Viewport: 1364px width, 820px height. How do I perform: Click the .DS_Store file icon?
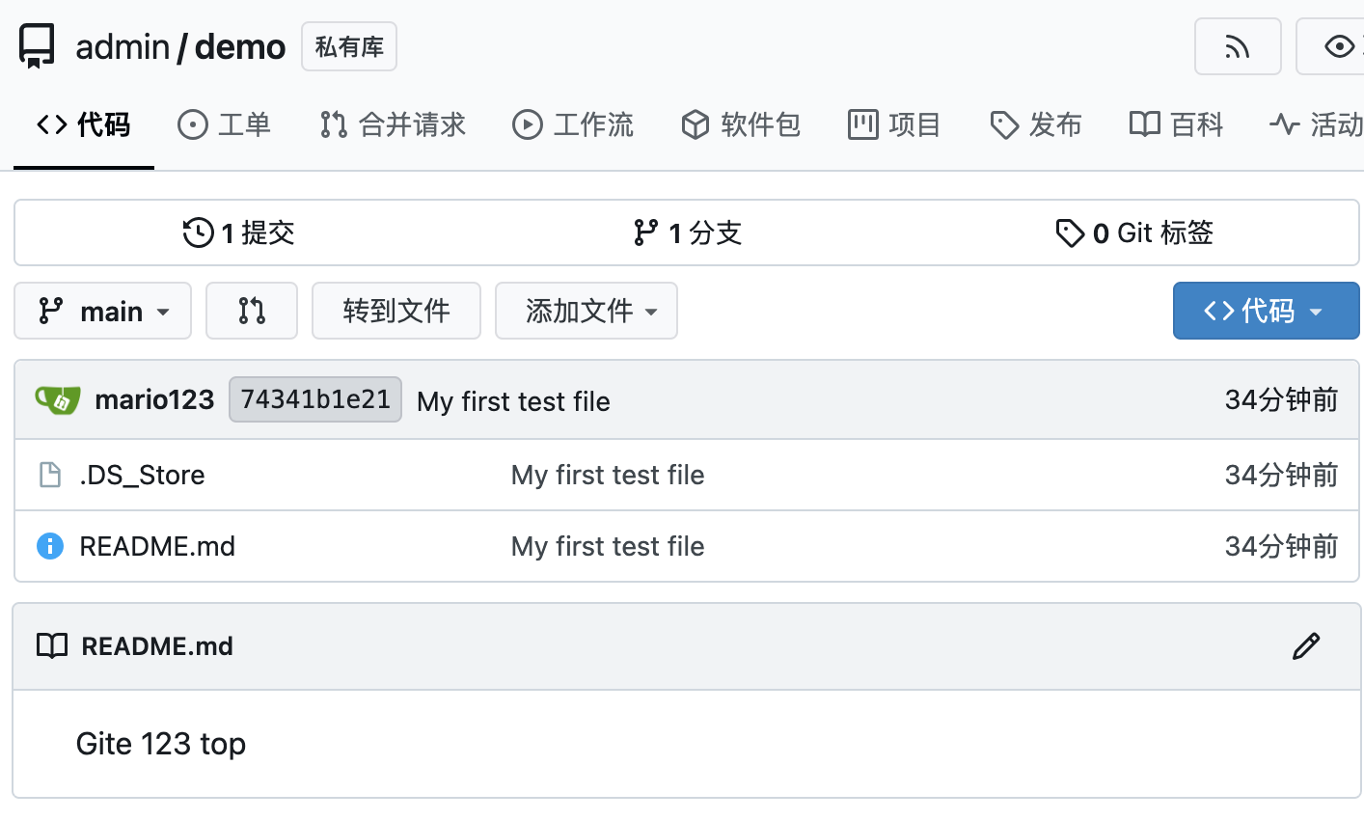point(49,475)
